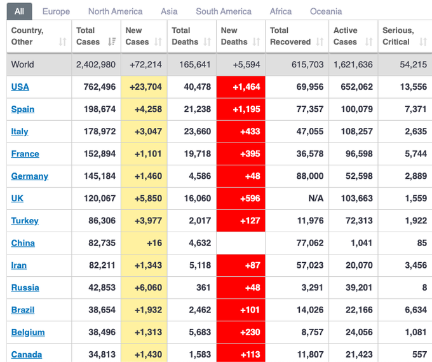Click the red New Deaths cell for Italy

coord(241,131)
